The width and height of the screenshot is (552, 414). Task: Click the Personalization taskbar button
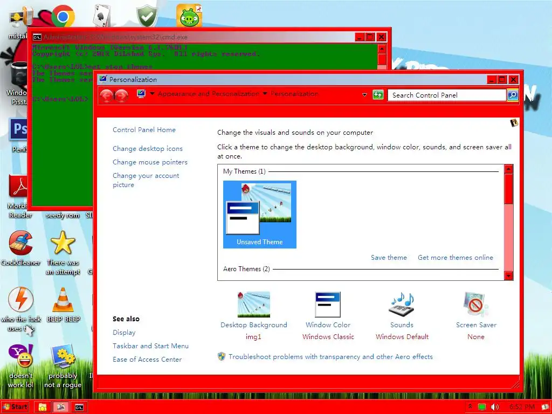point(61,408)
